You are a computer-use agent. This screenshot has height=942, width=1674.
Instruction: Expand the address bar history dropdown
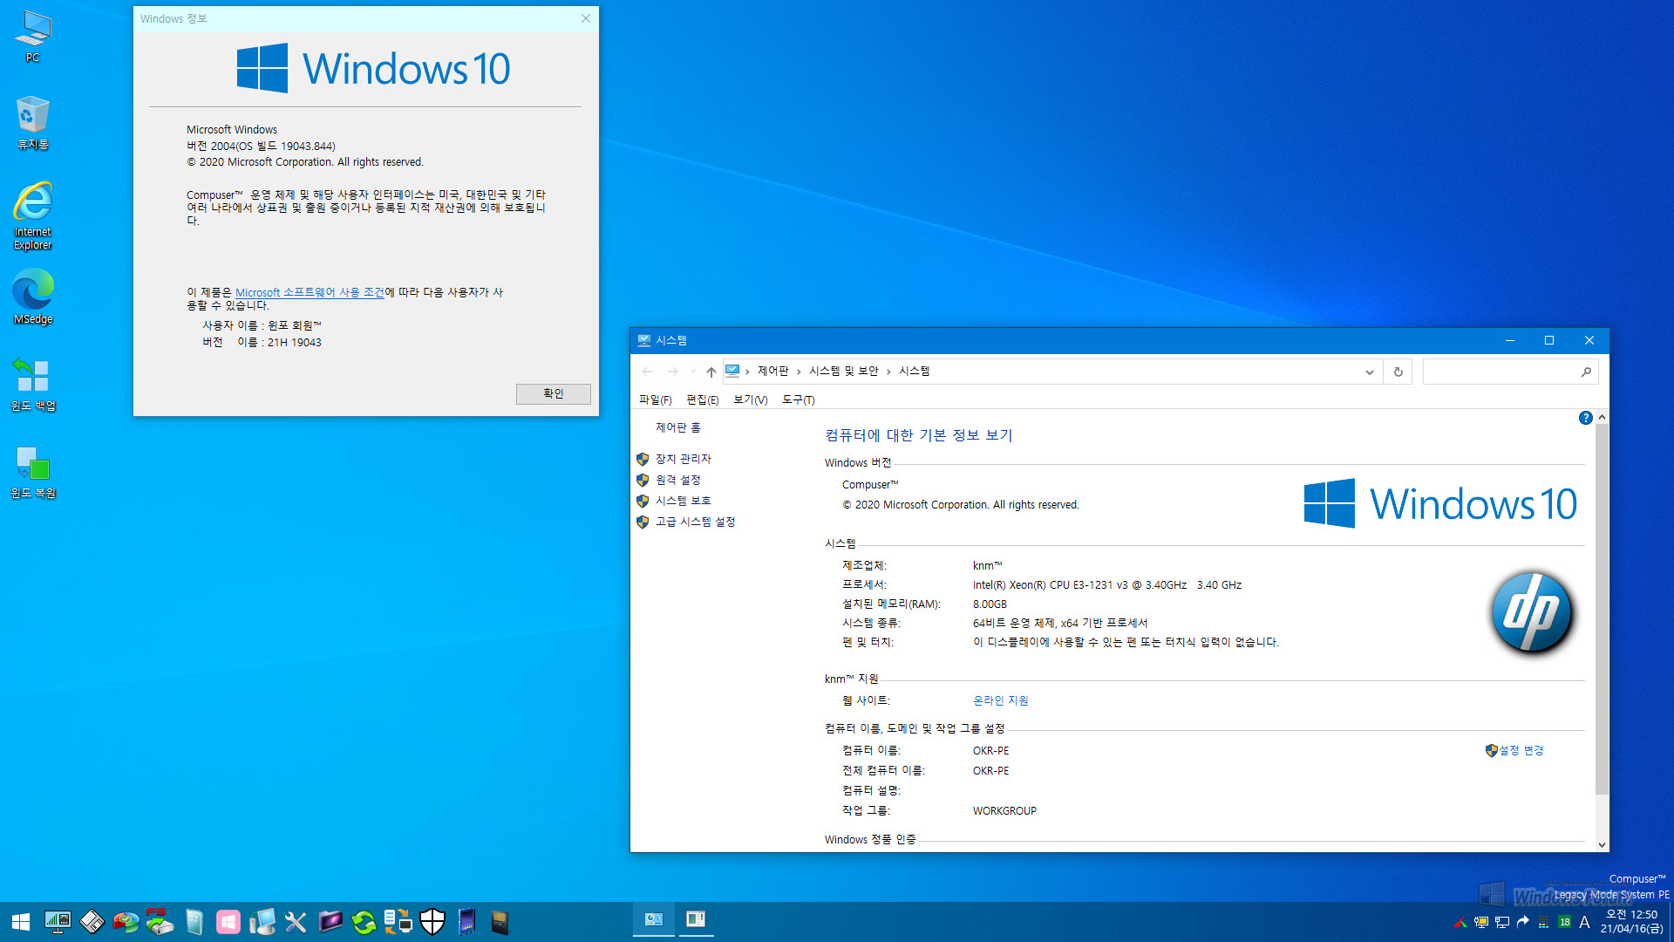tap(1369, 372)
